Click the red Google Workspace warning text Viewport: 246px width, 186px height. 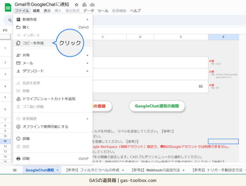[161, 147]
